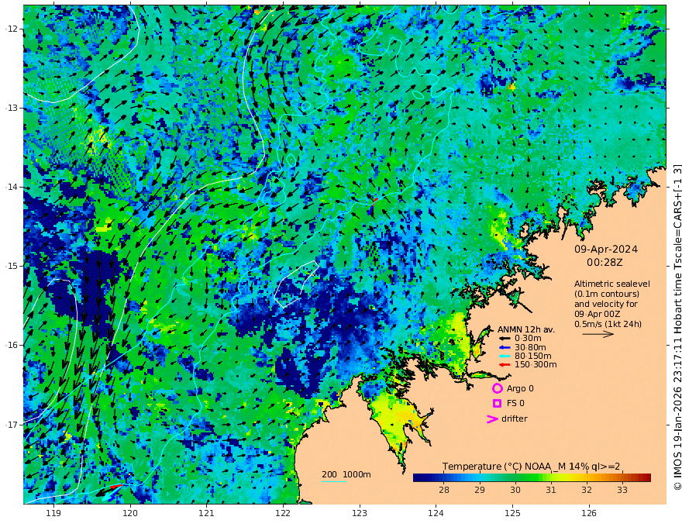The image size is (682, 527).
Task: Click the latitude axis label -13
Action: [x=12, y=108]
